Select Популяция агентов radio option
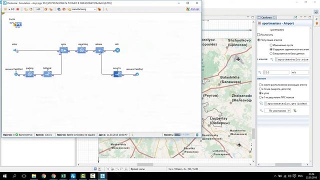The image size is (320, 180). (258, 40)
